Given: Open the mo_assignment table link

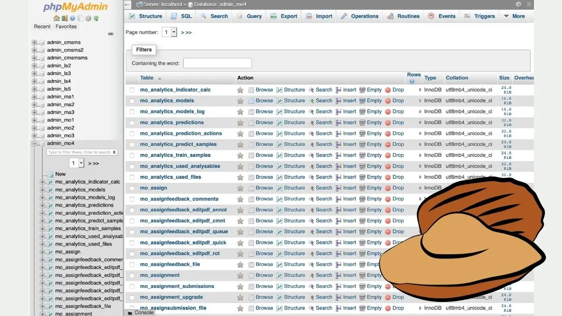Looking at the screenshot, I should pos(160,275).
